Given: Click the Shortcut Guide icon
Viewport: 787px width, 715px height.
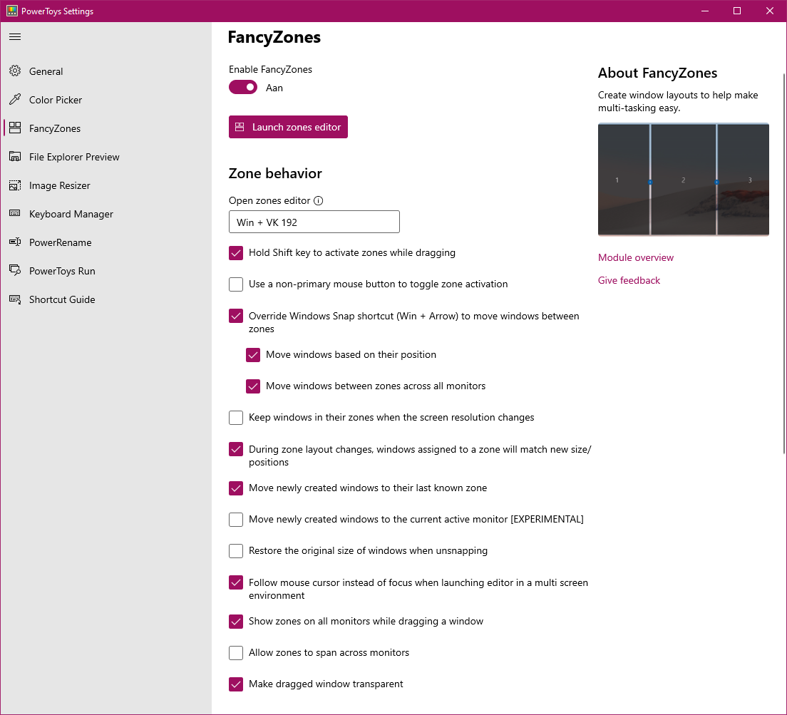Looking at the screenshot, I should 15,299.
